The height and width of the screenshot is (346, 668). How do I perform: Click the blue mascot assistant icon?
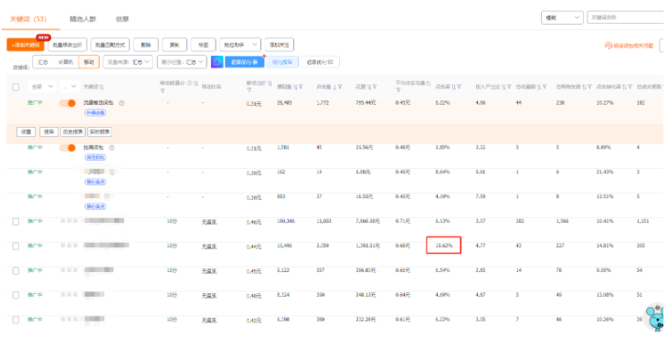pyautogui.click(x=655, y=318)
